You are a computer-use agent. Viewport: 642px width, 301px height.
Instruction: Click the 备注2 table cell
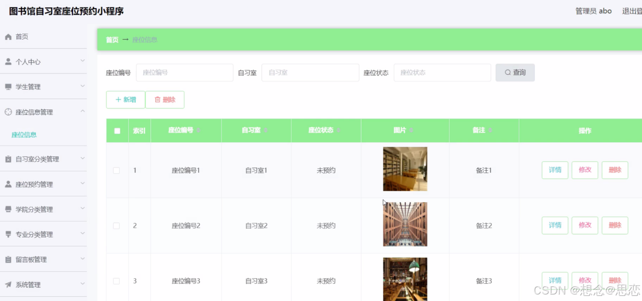484,226
